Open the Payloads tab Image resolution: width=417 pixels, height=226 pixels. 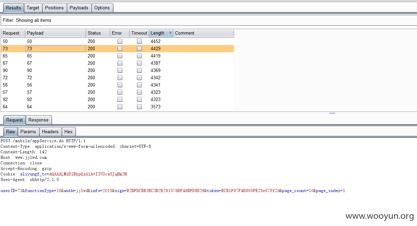(x=79, y=8)
